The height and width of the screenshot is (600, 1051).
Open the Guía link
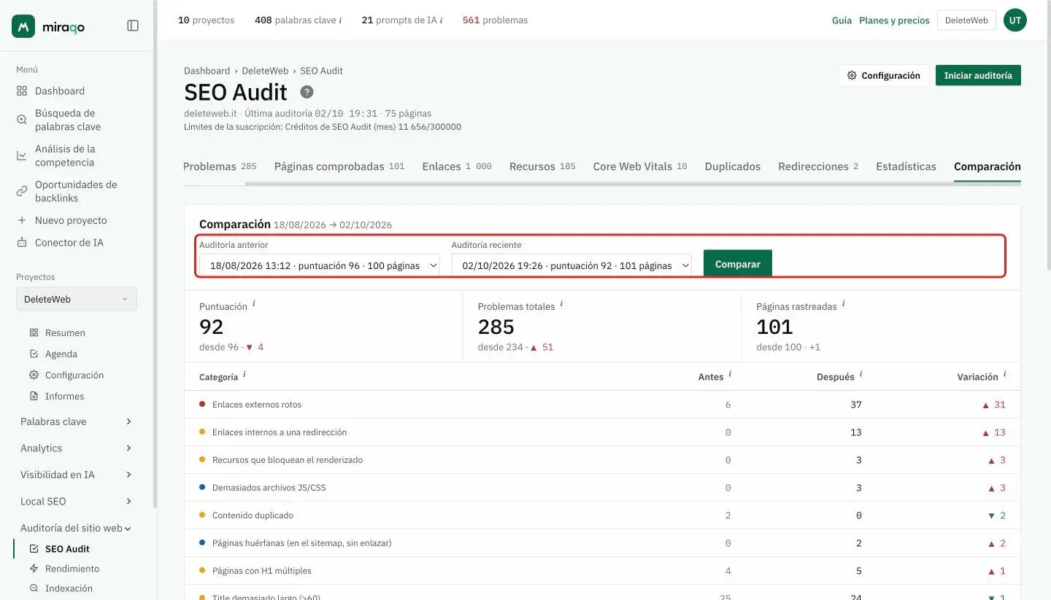point(842,20)
